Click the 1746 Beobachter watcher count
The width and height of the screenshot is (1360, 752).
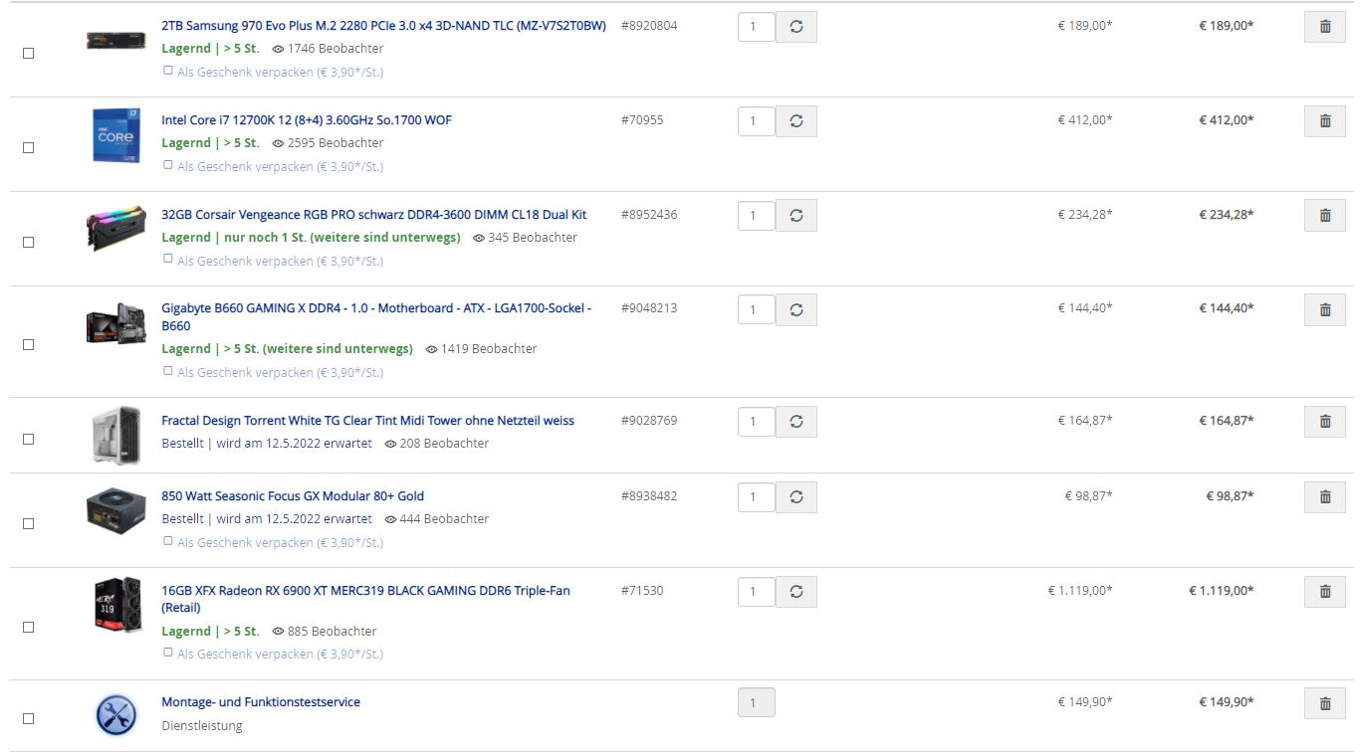click(x=328, y=49)
